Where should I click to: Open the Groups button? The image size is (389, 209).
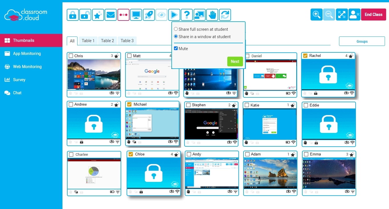point(362,41)
